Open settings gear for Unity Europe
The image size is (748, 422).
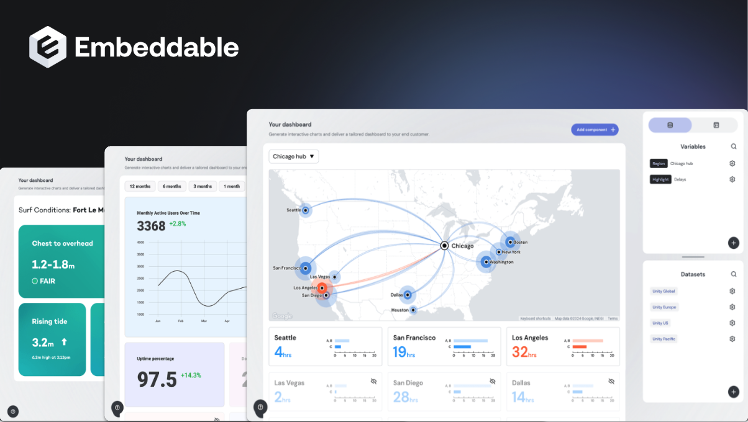click(x=732, y=307)
